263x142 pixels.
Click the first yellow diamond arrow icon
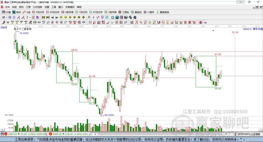pyautogui.click(x=61, y=17)
